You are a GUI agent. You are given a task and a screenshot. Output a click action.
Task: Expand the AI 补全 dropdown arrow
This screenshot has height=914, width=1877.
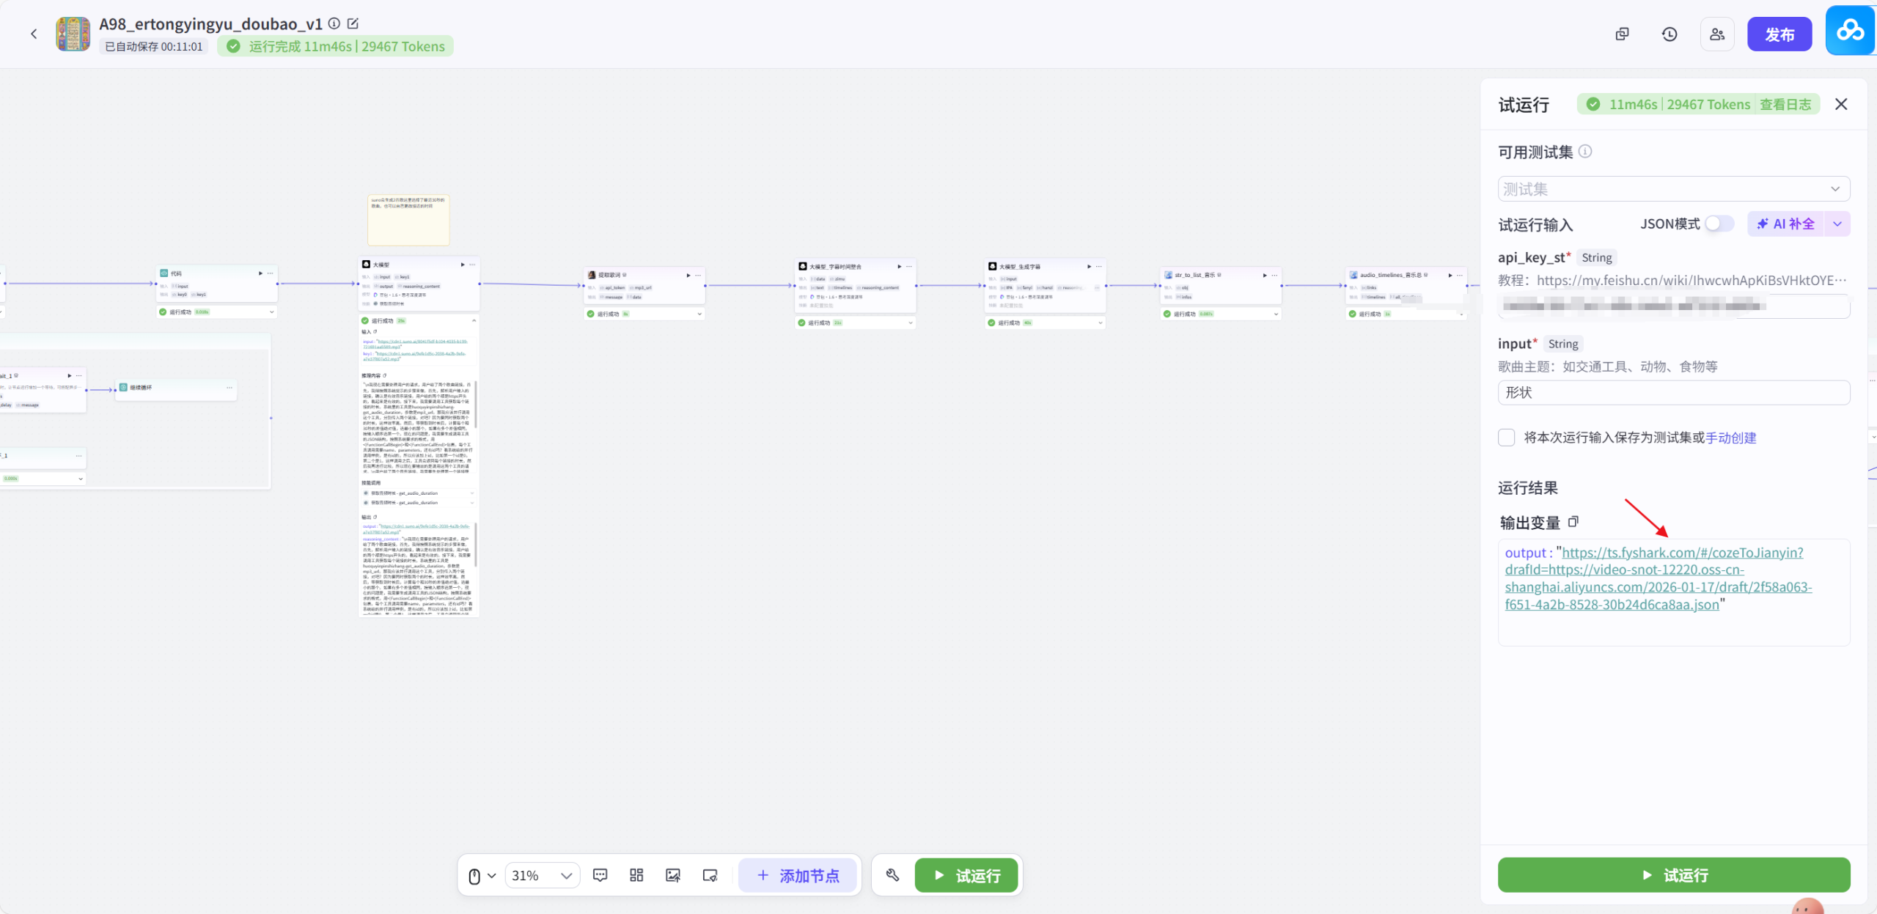(x=1837, y=224)
